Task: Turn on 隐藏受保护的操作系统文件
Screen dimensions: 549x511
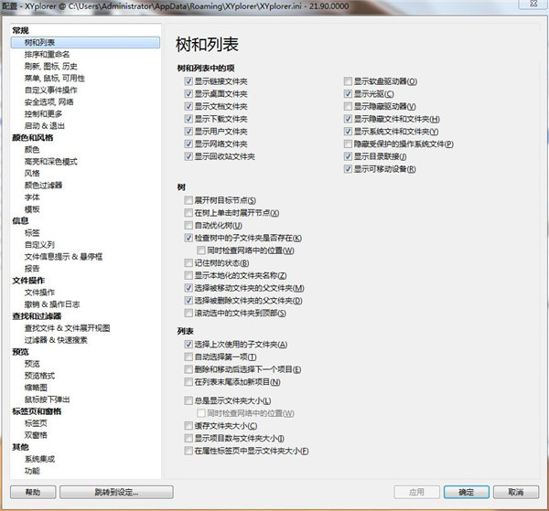Action: tap(348, 144)
